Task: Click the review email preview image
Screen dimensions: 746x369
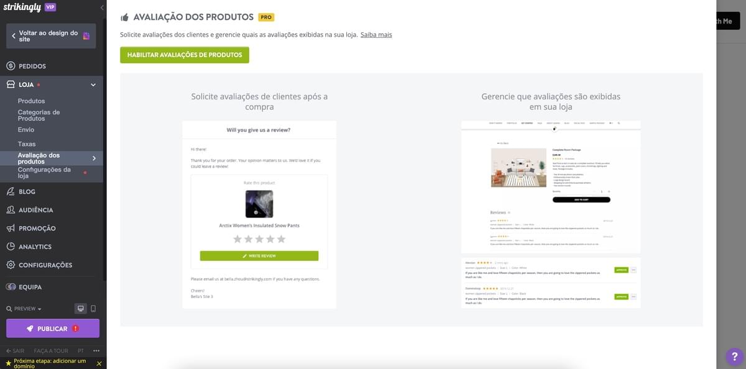Action: click(x=259, y=215)
